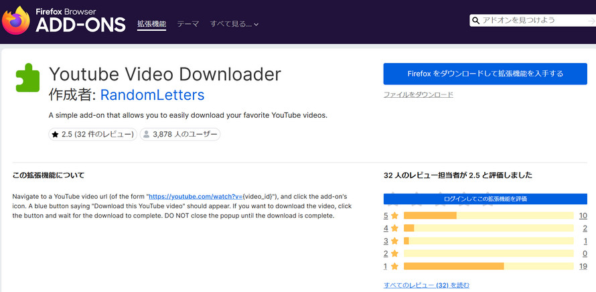Click the ファイルをダウンロード link
The height and width of the screenshot is (292, 596).
418,94
